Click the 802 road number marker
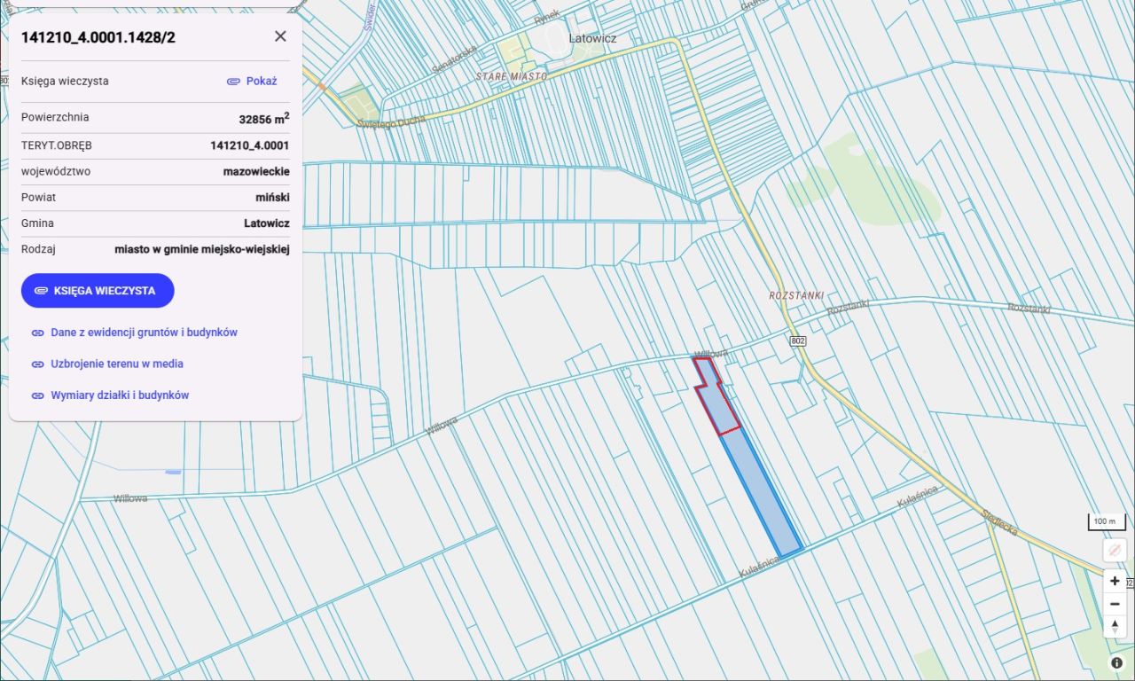This screenshot has height=681, width=1135. [798, 340]
